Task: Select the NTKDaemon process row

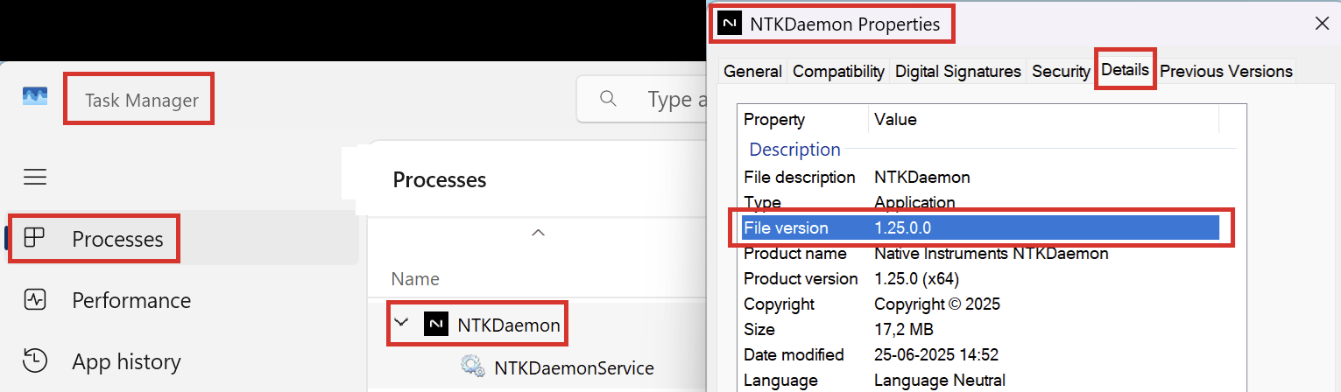Action: tap(538, 324)
